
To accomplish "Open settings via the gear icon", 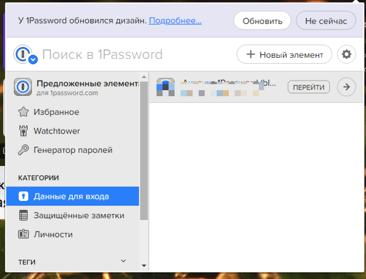I will pos(346,54).
